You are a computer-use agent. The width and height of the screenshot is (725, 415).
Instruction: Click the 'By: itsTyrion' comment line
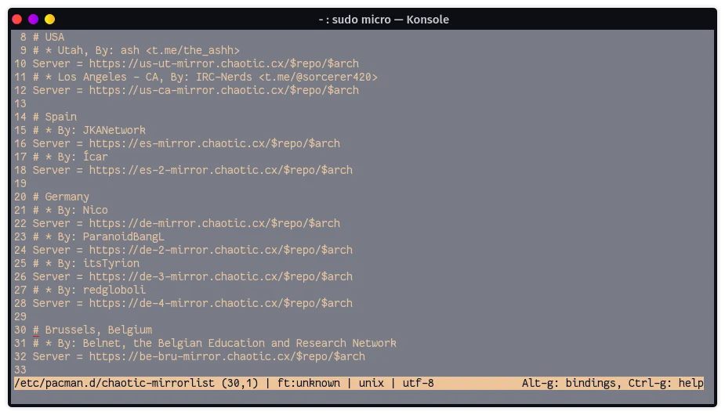pyautogui.click(x=85, y=263)
